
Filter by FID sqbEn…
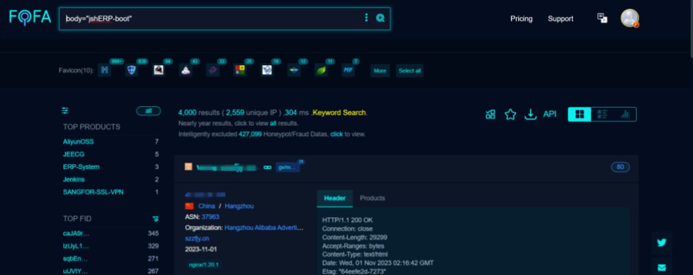(x=75, y=259)
